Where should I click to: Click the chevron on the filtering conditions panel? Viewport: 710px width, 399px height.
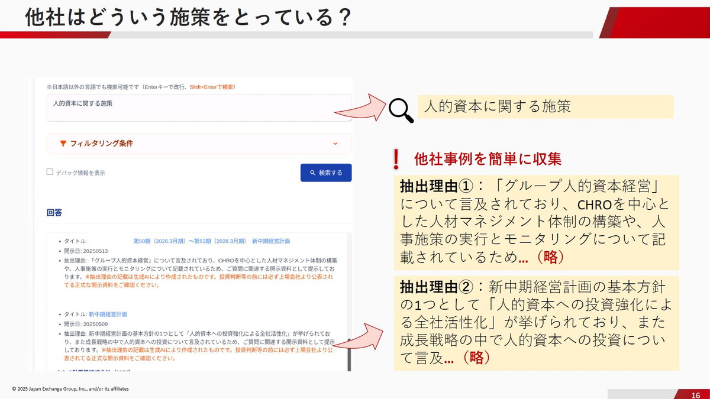pyautogui.click(x=335, y=144)
